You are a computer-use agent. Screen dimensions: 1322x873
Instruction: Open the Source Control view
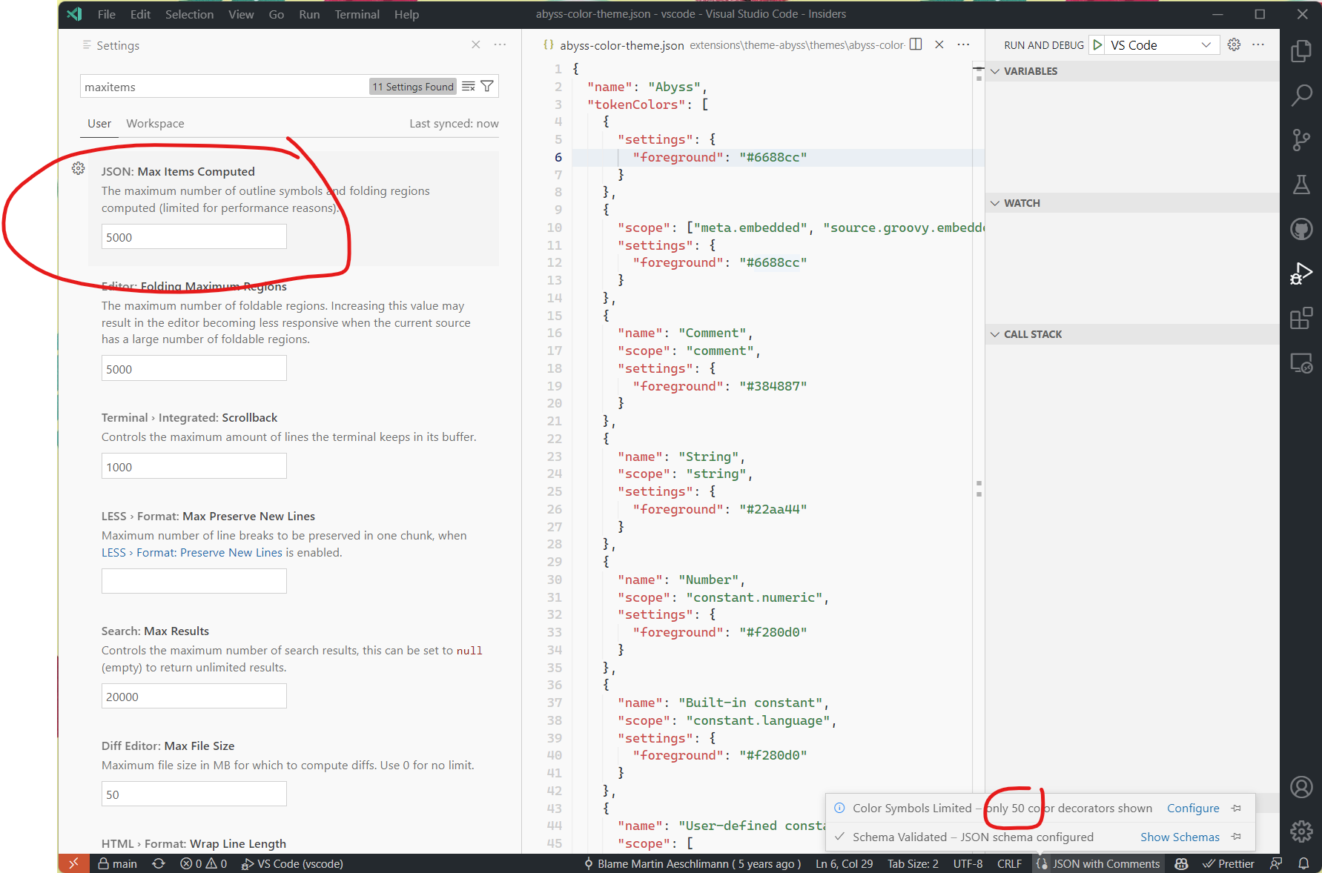(1301, 140)
